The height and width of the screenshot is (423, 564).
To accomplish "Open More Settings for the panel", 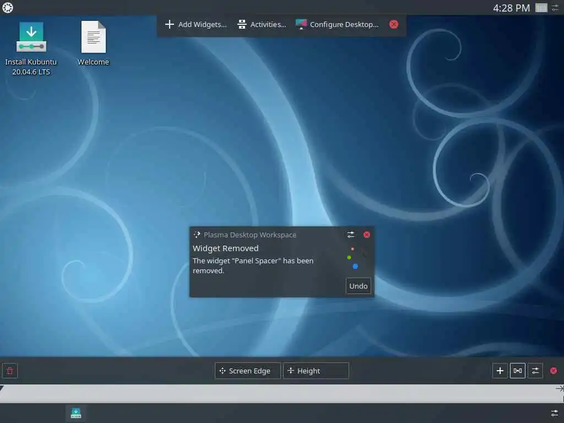I will 535,371.
